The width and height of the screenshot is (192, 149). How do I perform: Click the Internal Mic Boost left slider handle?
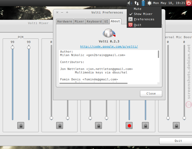168,118
